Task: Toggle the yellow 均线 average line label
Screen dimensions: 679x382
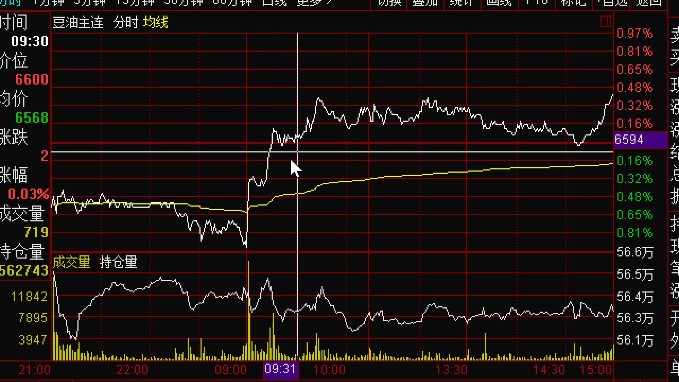Action: click(x=156, y=23)
